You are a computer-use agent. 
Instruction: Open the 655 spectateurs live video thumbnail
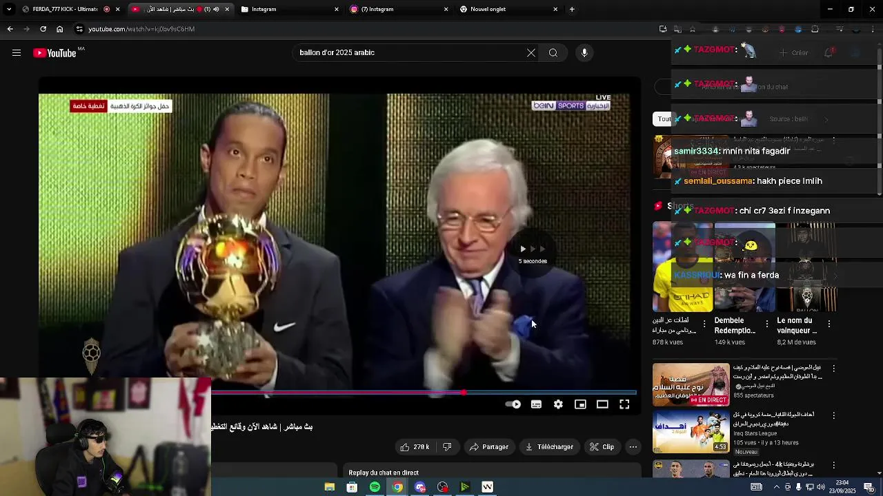(x=691, y=384)
